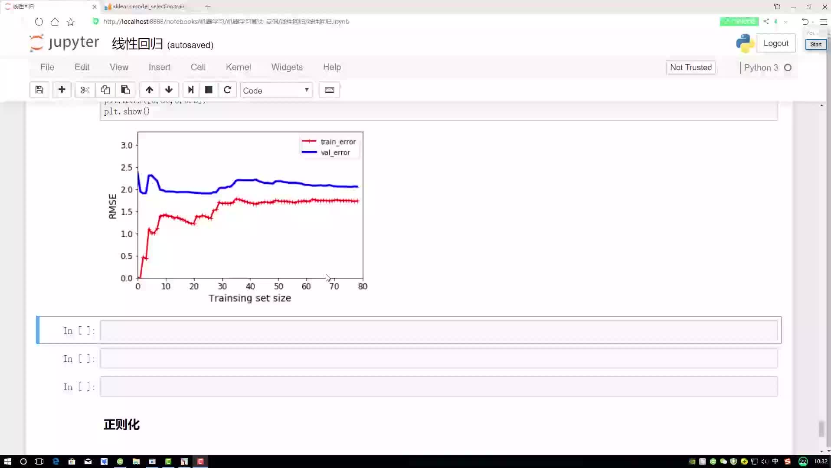Bookmark this page with star icon

click(x=71, y=22)
